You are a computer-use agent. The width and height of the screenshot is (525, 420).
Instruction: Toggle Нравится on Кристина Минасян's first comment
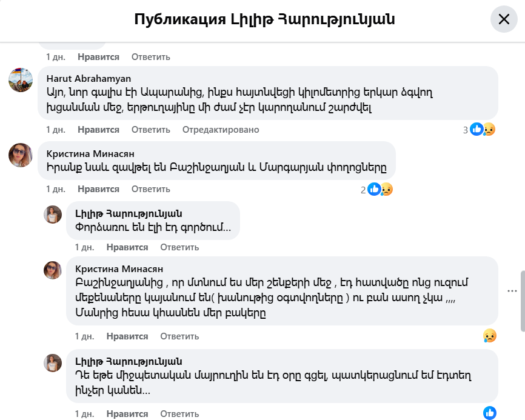(x=98, y=189)
